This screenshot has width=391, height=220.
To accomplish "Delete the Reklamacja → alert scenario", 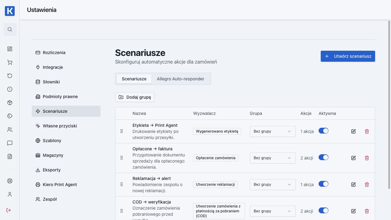I will [x=367, y=185].
